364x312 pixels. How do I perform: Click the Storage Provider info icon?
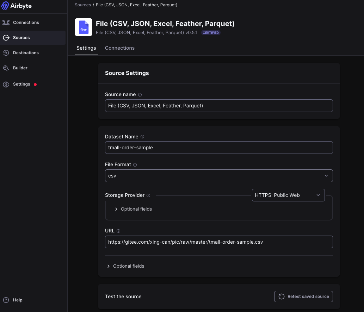pyautogui.click(x=148, y=195)
